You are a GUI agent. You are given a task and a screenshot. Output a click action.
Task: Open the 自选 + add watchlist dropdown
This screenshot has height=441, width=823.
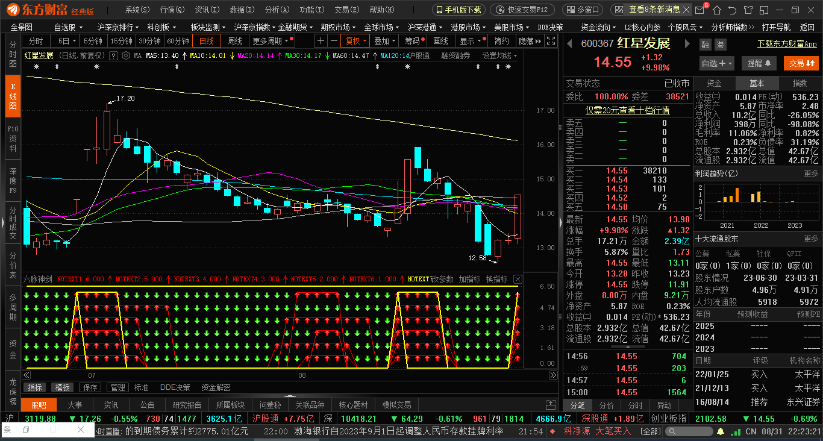click(717, 63)
